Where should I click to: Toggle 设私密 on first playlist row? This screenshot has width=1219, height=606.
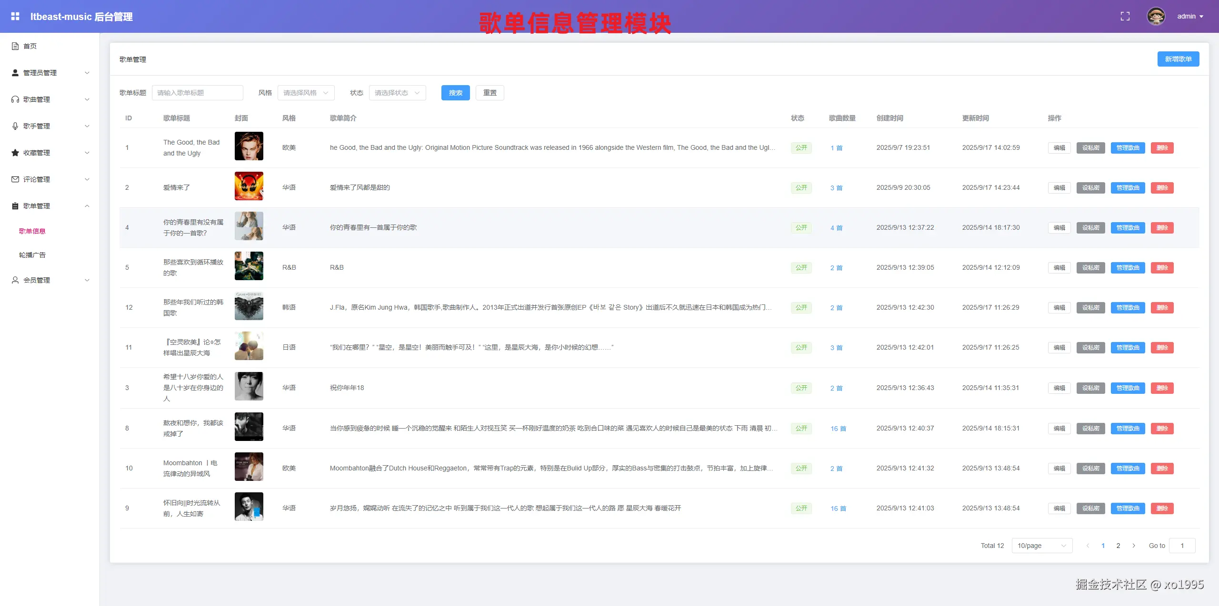(1090, 148)
